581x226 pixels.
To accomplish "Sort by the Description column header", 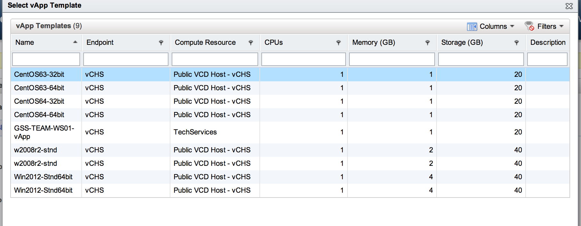I will point(547,43).
